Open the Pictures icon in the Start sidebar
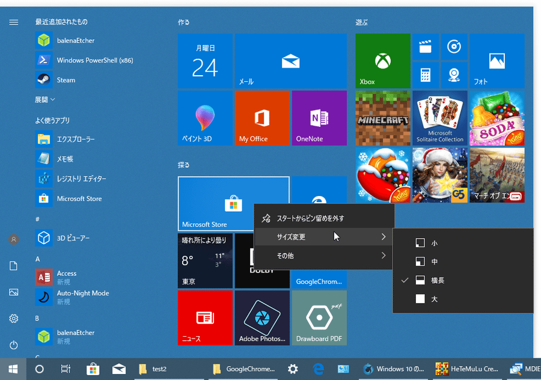The image size is (541, 380). pyautogui.click(x=14, y=292)
